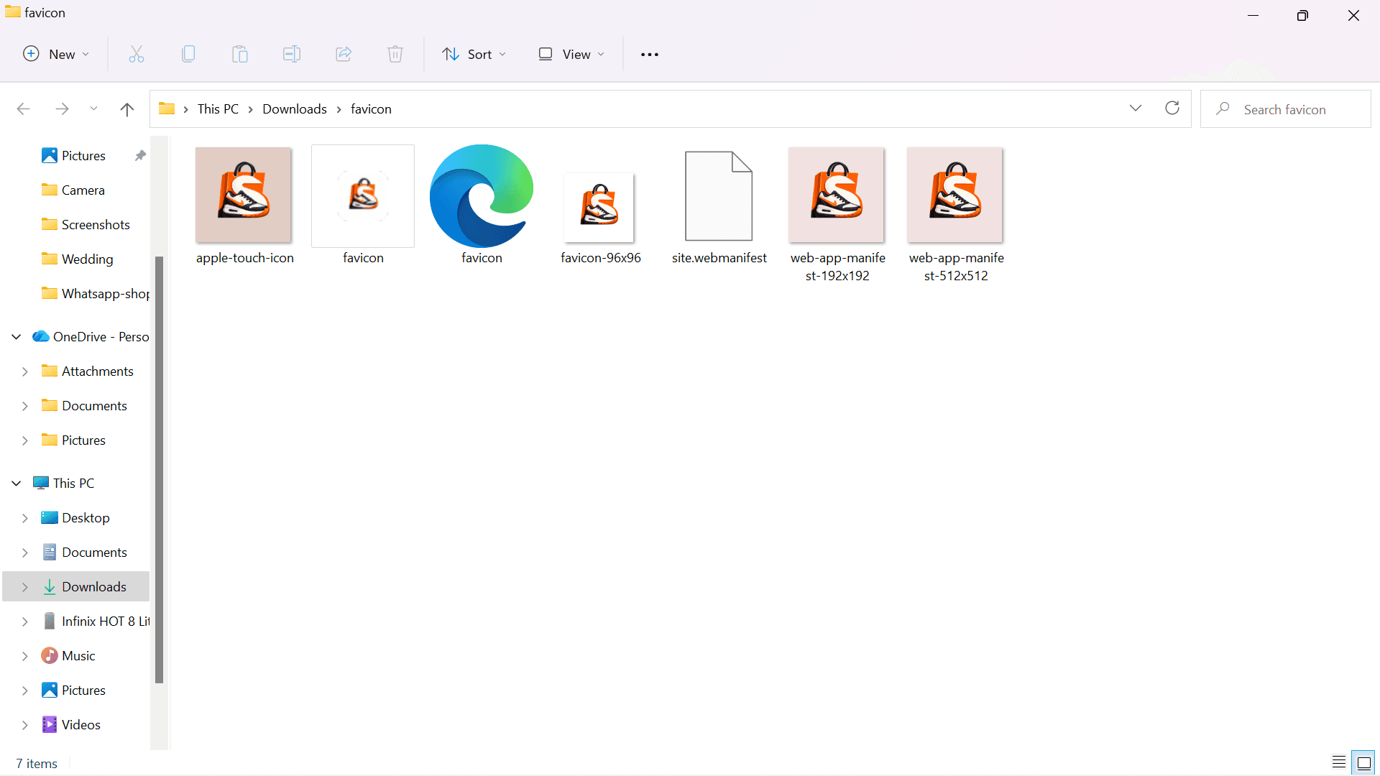Select the web-app-manifest-512x512 image
The image size is (1380, 776).
tap(956, 215)
